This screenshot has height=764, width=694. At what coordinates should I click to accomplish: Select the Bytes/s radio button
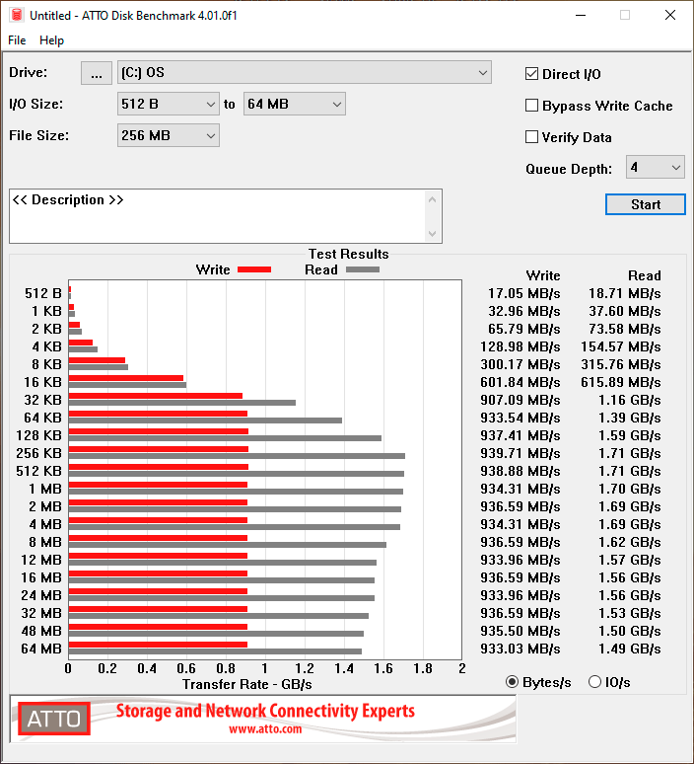point(512,682)
